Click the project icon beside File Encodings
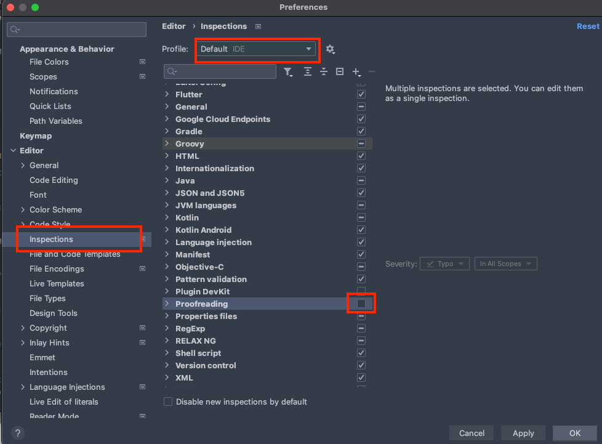Image resolution: width=602 pixels, height=444 pixels. pos(142,269)
